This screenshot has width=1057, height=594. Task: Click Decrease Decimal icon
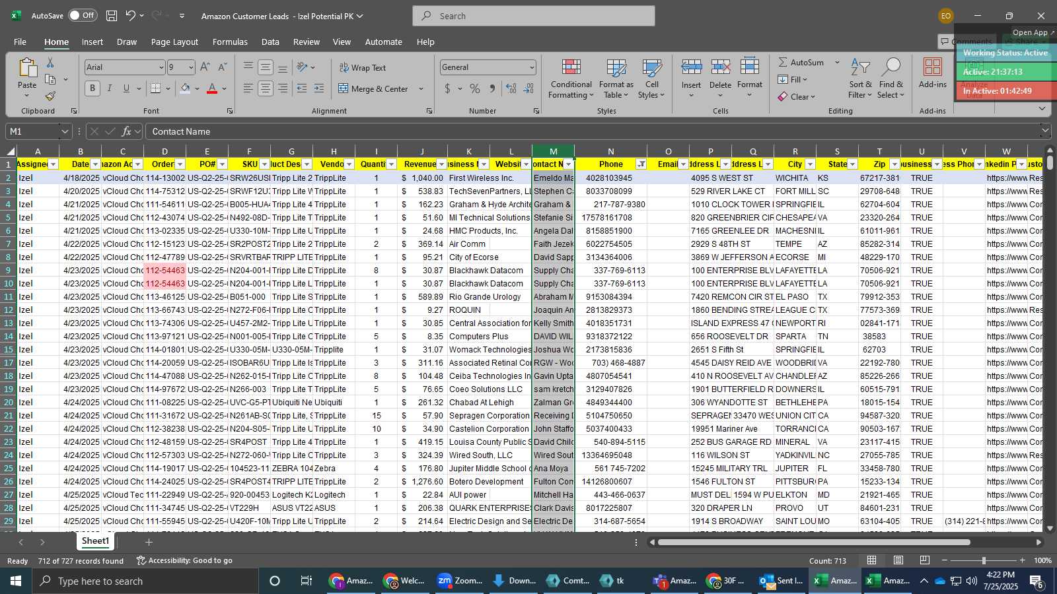528,88
